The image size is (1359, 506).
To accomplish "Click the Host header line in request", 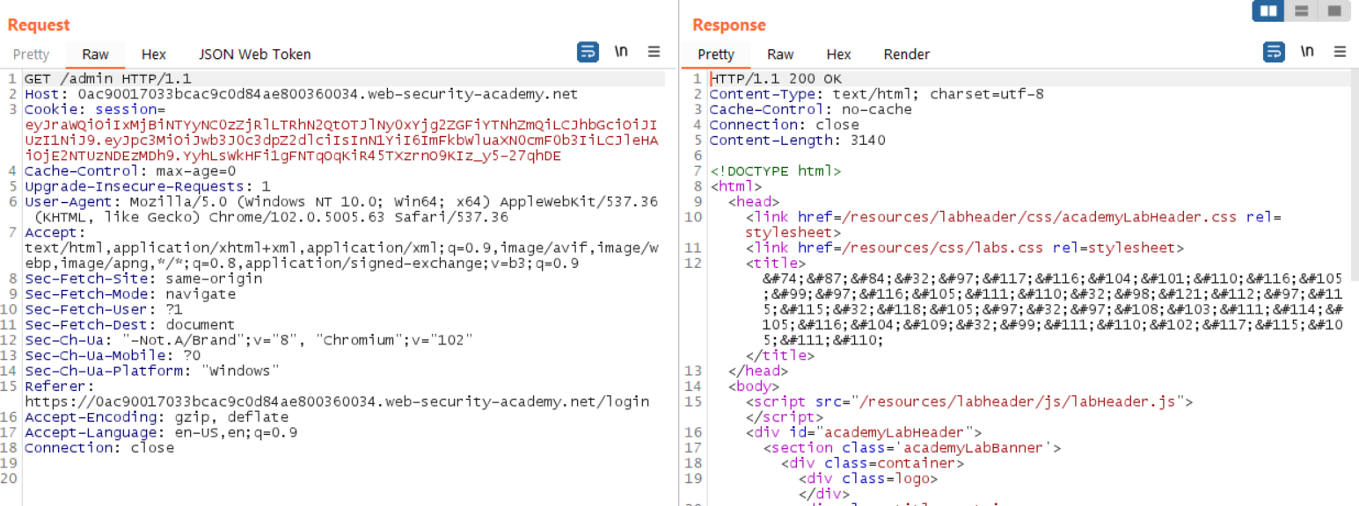I will [x=301, y=94].
